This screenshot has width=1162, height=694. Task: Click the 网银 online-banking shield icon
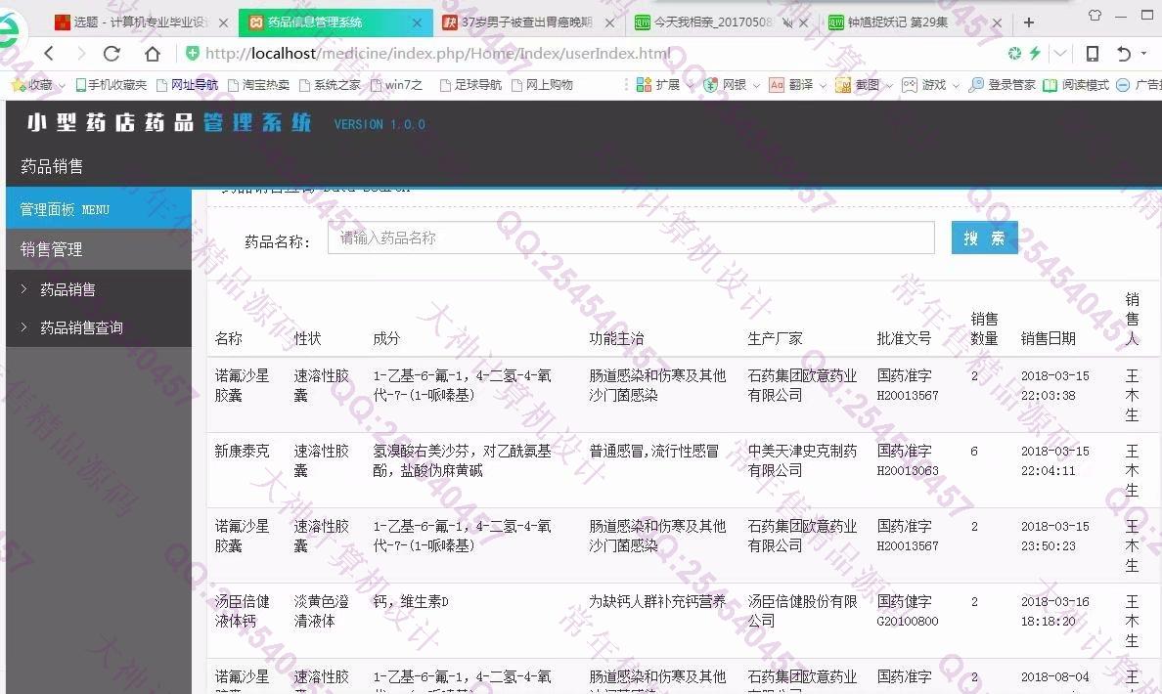pos(711,85)
